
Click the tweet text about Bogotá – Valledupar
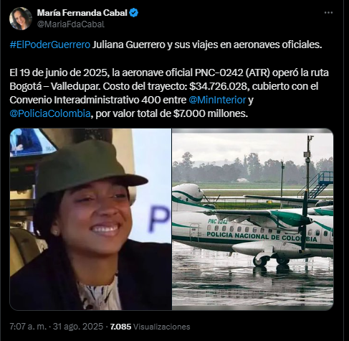click(169, 93)
